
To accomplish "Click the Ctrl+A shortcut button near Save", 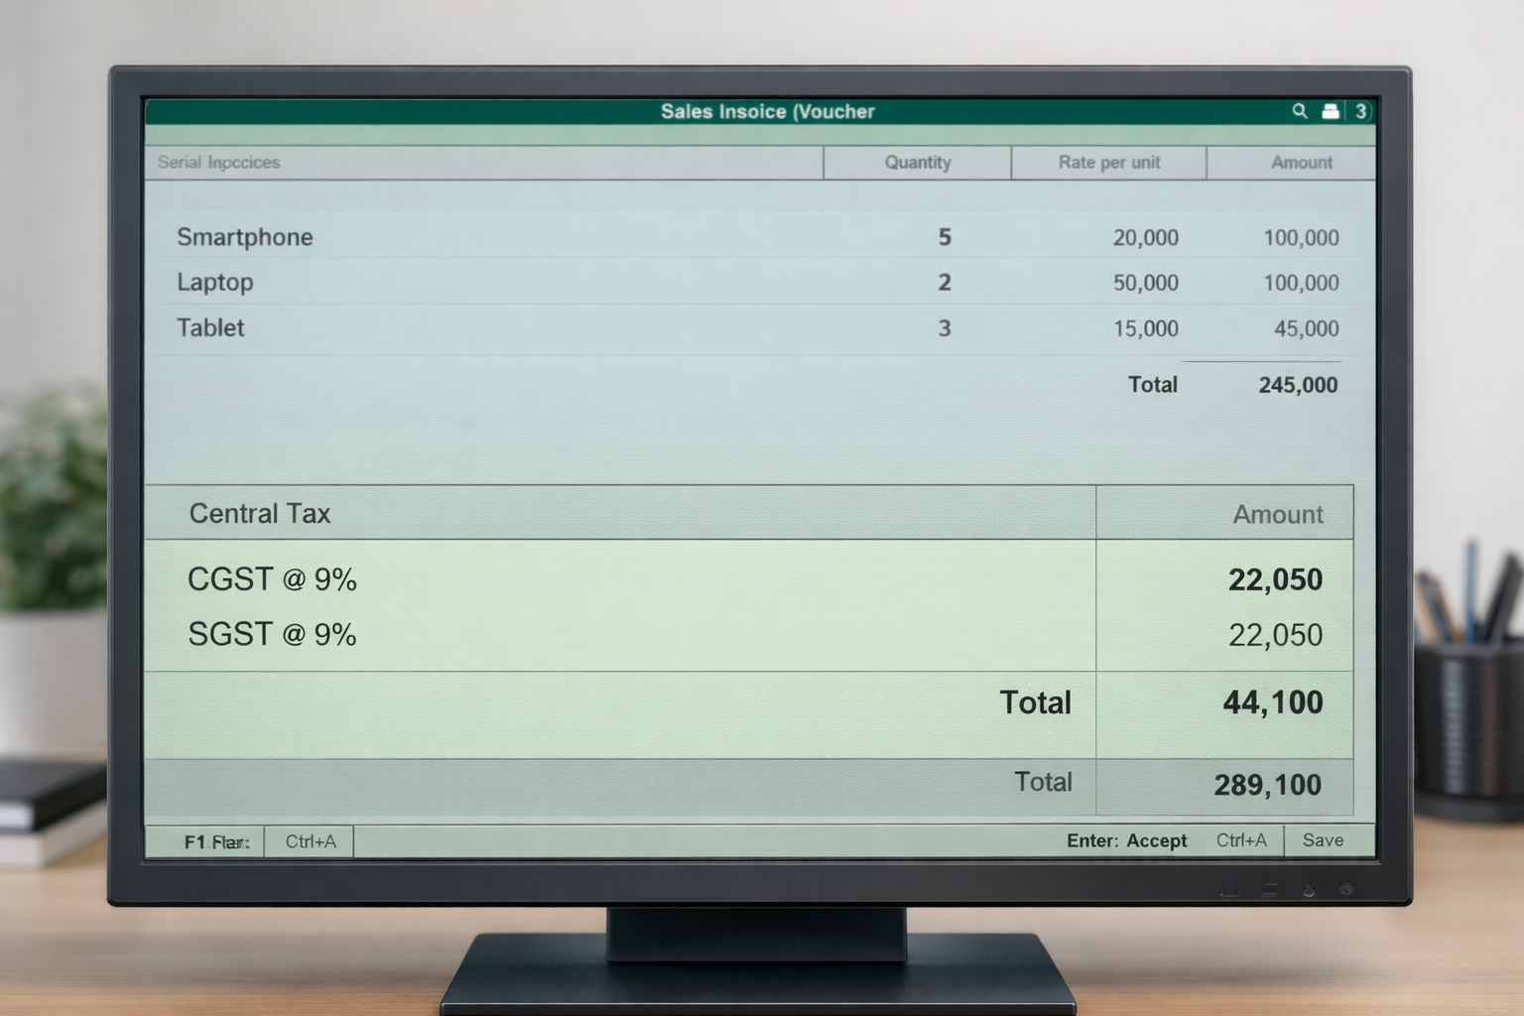I will [1242, 840].
